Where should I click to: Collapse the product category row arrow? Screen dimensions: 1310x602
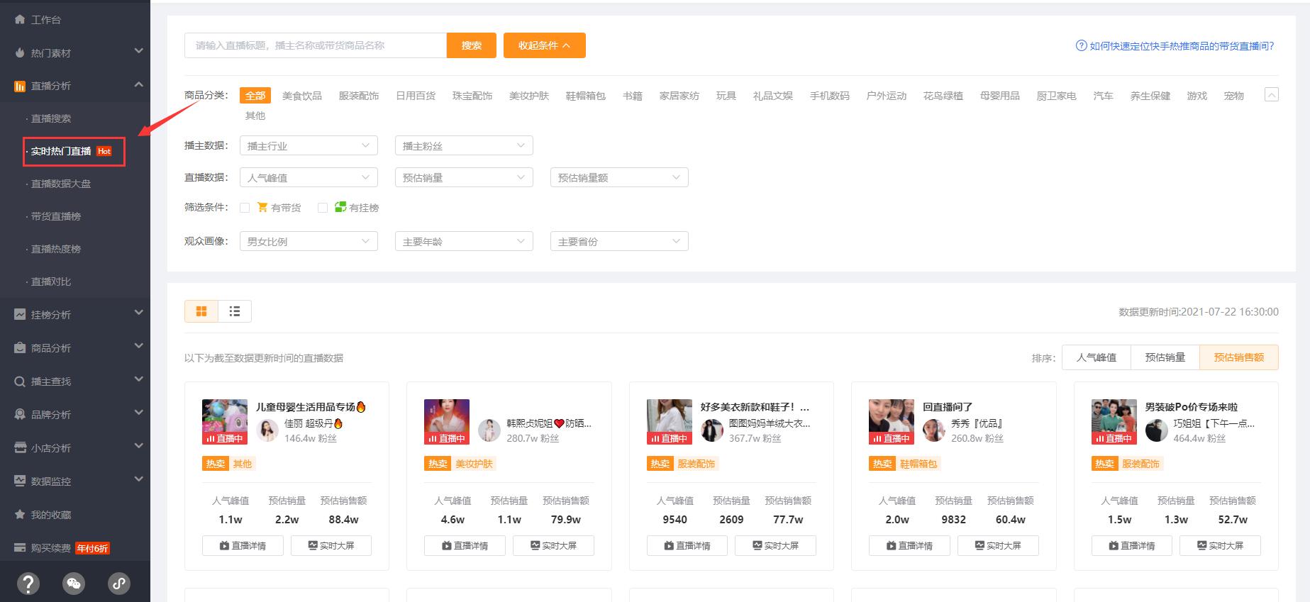point(1272,94)
